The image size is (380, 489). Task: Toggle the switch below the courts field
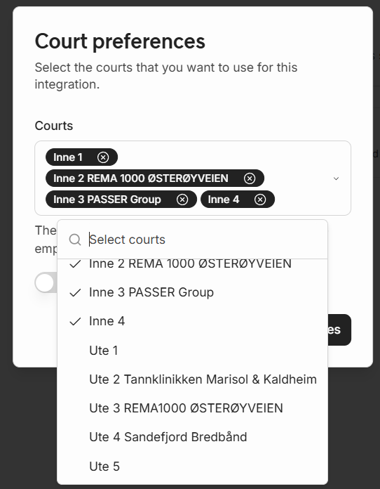(x=46, y=282)
